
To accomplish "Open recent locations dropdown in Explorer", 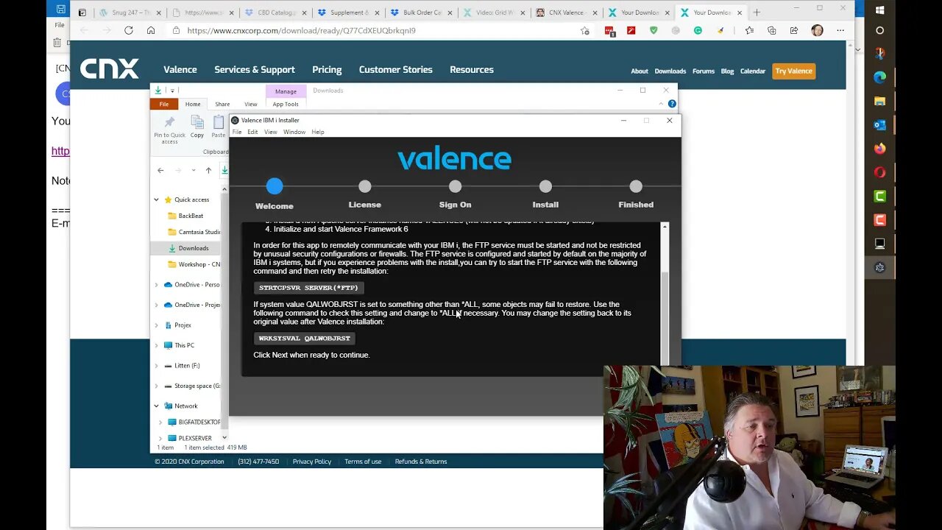I will pos(194,170).
